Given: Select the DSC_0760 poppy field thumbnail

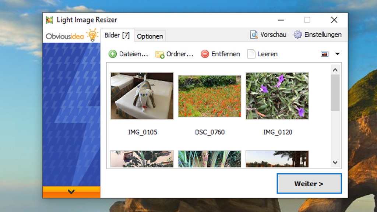Looking at the screenshot, I should pos(209,96).
